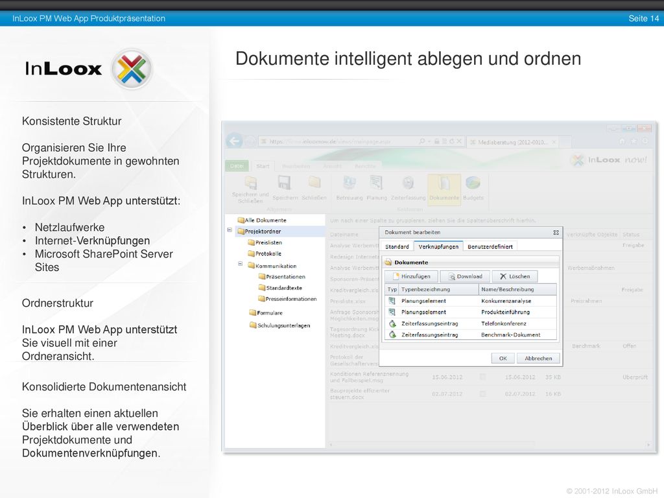Click the horizontal scrollbar under the document list
Screen dimensions: 664x498
coord(489,445)
